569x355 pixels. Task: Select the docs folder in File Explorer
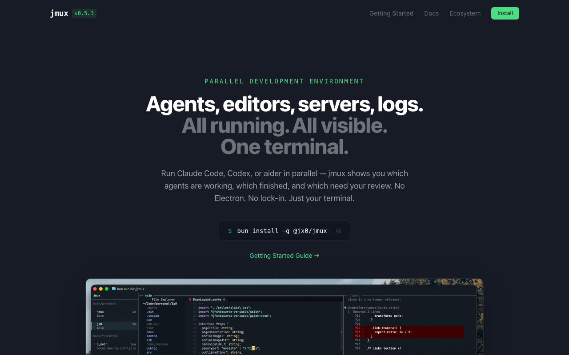(x=150, y=332)
